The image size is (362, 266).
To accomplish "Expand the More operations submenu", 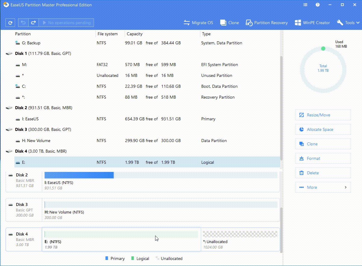I will click(323, 187).
